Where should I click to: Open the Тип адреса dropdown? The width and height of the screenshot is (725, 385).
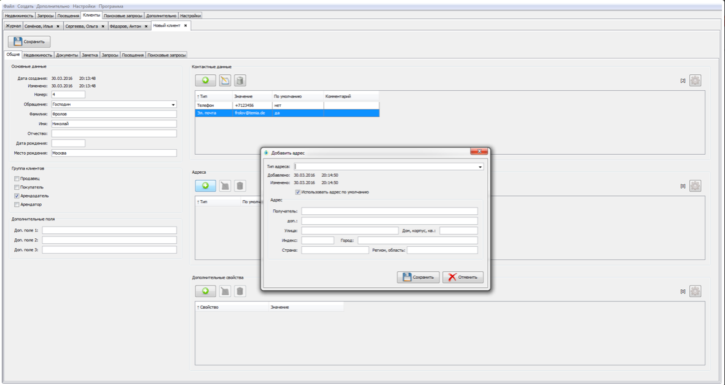[x=480, y=167]
